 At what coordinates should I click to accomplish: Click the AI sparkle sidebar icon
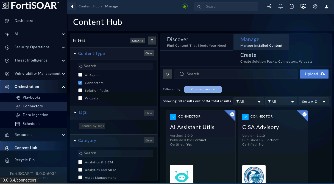coord(7,34)
